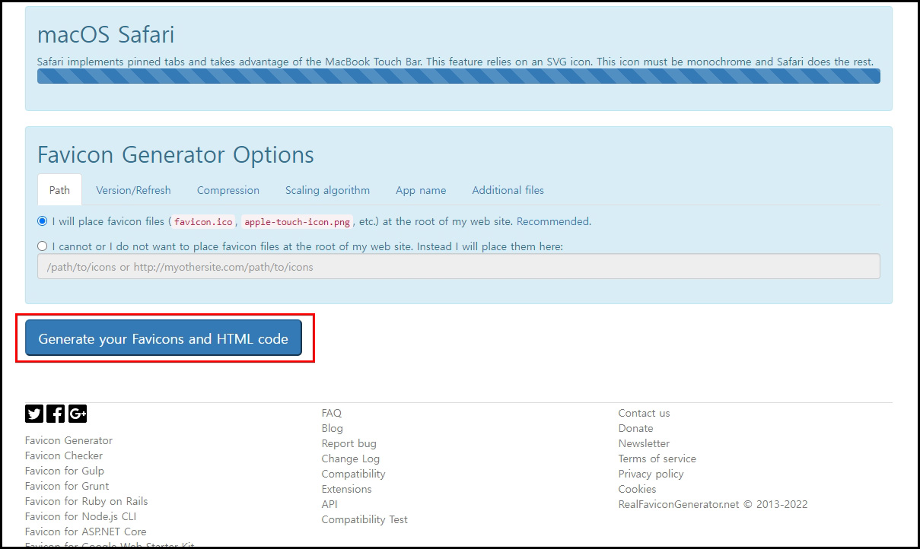The image size is (920, 549).
Task: Open Favicon for Node.js CLI link
Action: (81, 516)
